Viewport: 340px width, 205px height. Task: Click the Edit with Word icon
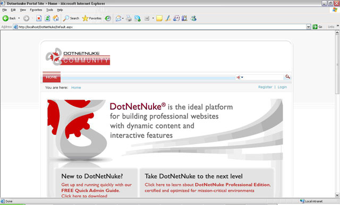point(147,19)
